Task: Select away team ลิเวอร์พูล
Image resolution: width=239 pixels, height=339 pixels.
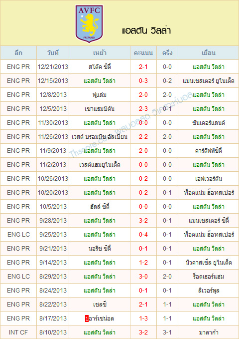Action: [208, 291]
